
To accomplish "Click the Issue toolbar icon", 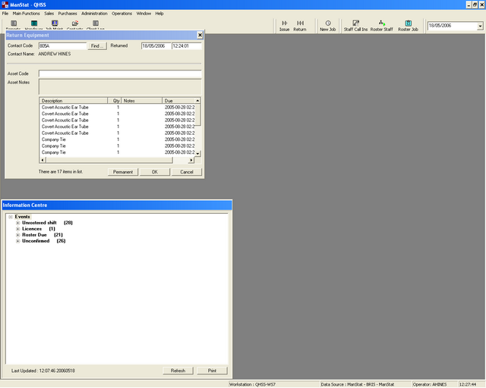I will pyautogui.click(x=285, y=26).
